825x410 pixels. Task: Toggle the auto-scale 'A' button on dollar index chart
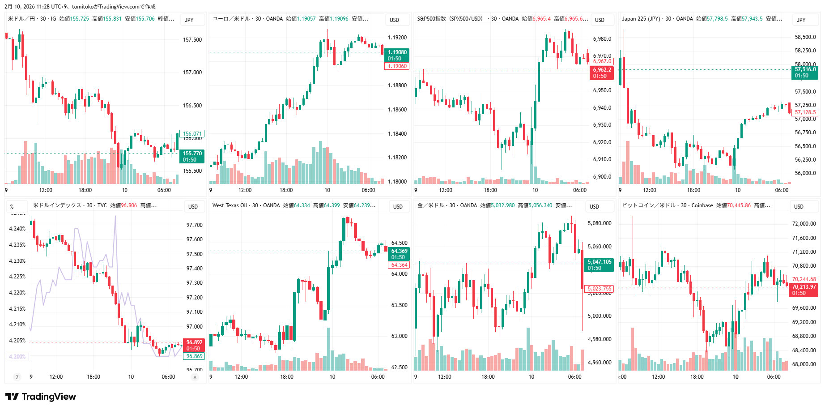coord(195,377)
